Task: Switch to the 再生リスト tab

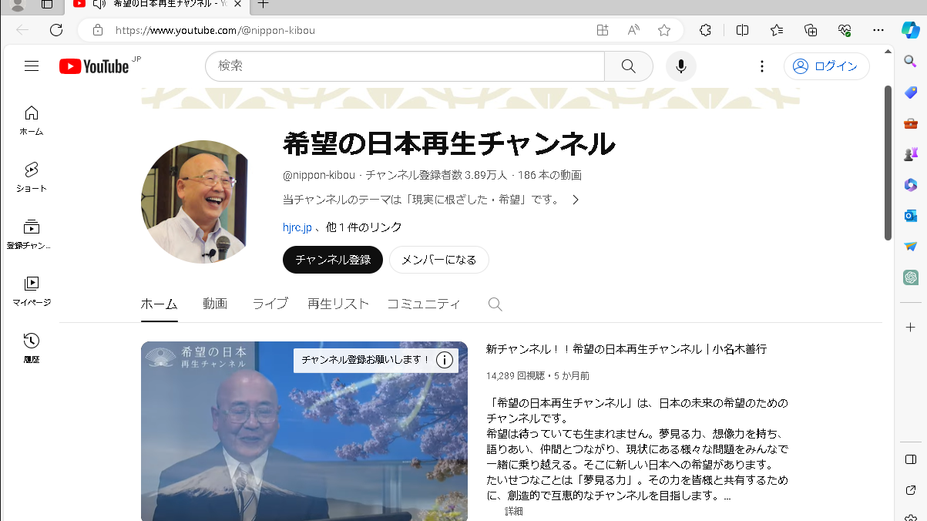Action: tap(338, 304)
